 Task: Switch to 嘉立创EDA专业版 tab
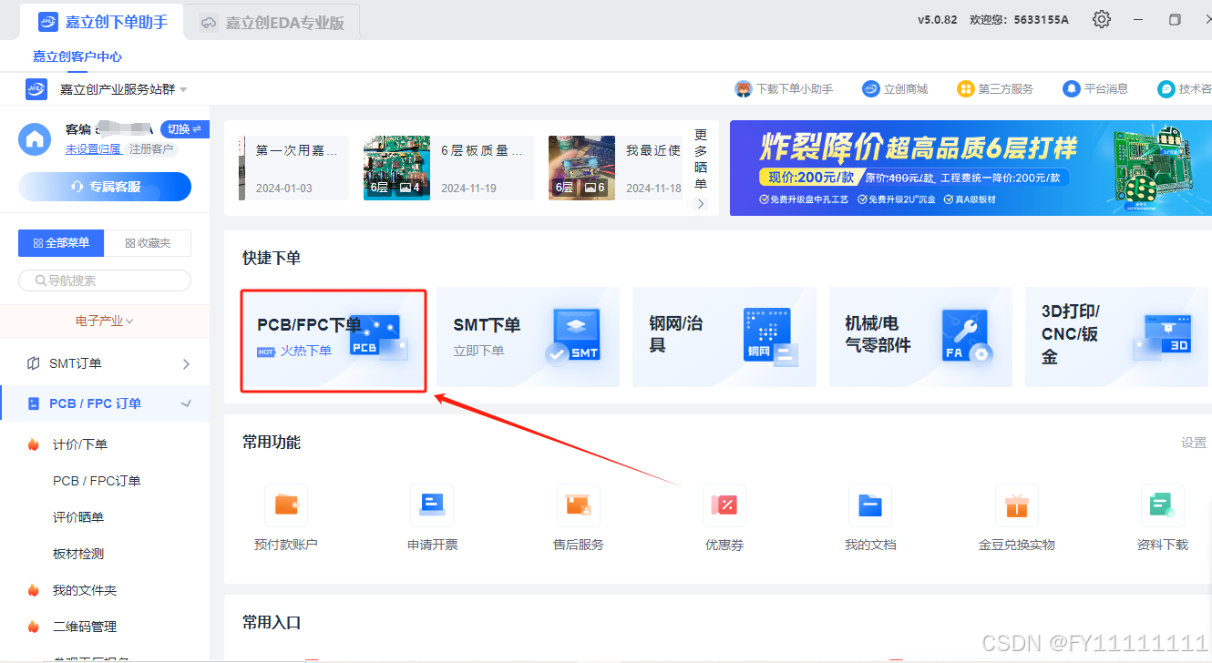272,23
